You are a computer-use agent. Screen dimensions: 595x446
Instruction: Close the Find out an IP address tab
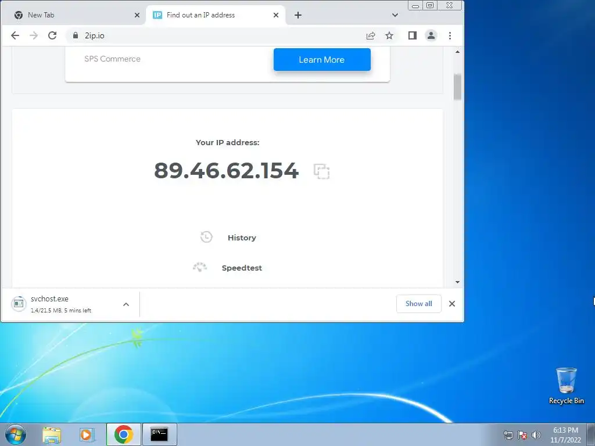point(276,15)
